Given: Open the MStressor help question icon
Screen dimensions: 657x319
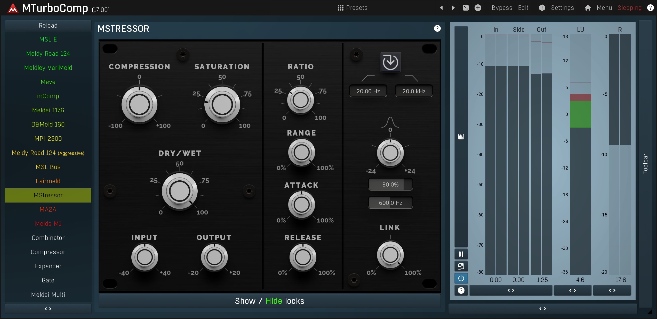Looking at the screenshot, I should pos(437,28).
